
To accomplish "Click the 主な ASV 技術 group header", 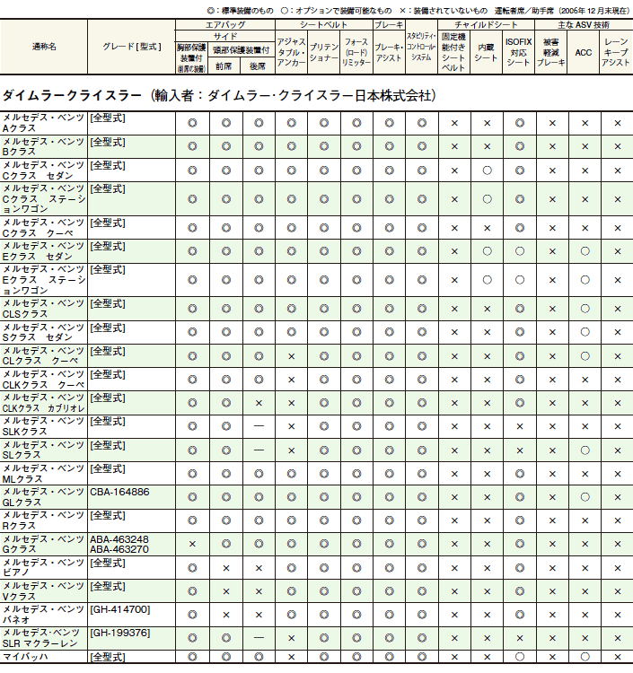I will [x=584, y=25].
